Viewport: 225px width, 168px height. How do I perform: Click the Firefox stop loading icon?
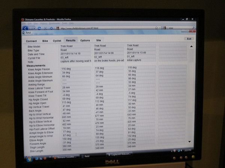(x=45, y=28)
